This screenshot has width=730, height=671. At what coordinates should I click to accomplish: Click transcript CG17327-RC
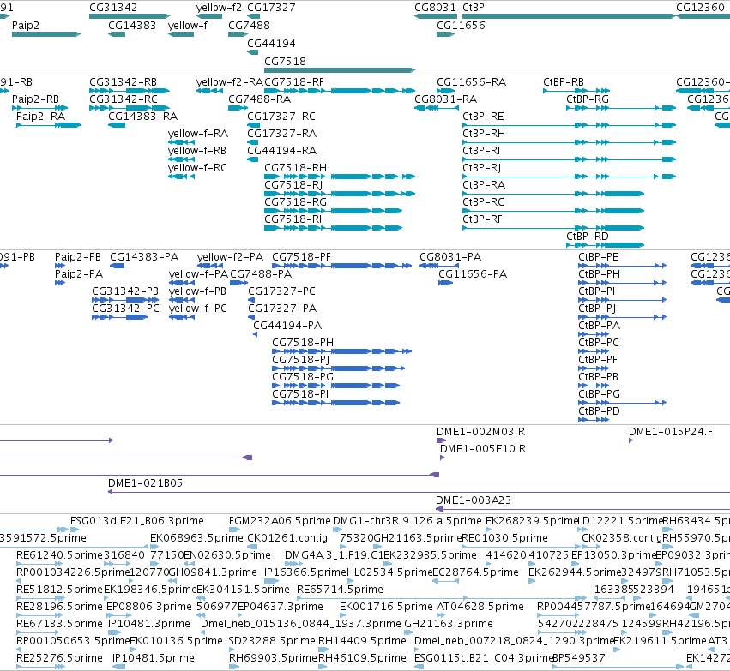(281, 117)
